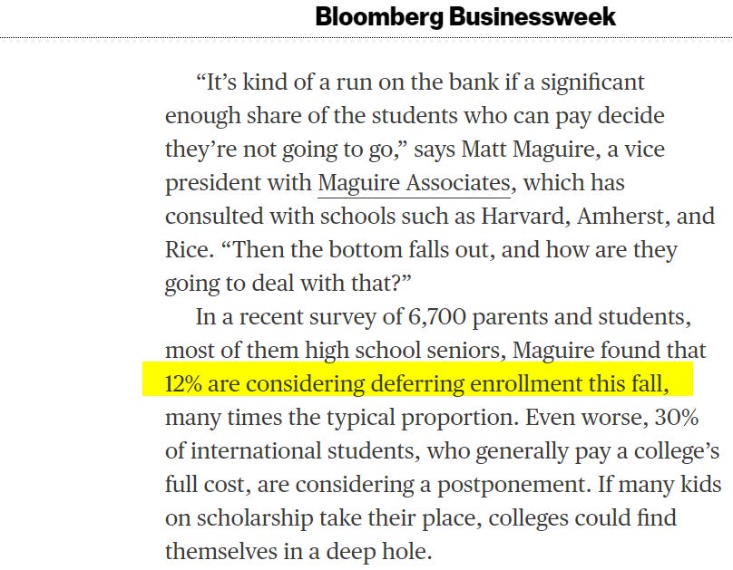Click the 6,700 survey figure
The width and height of the screenshot is (733, 570).
coord(436,317)
